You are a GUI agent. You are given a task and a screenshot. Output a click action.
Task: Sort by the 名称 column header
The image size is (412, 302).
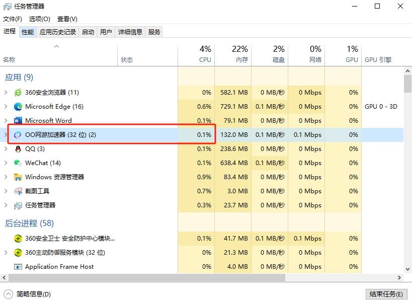[58, 55]
